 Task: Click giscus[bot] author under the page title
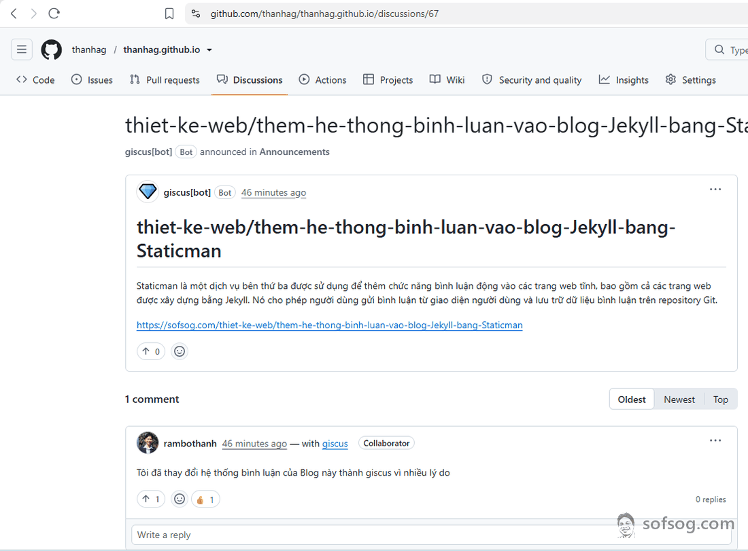(x=148, y=152)
